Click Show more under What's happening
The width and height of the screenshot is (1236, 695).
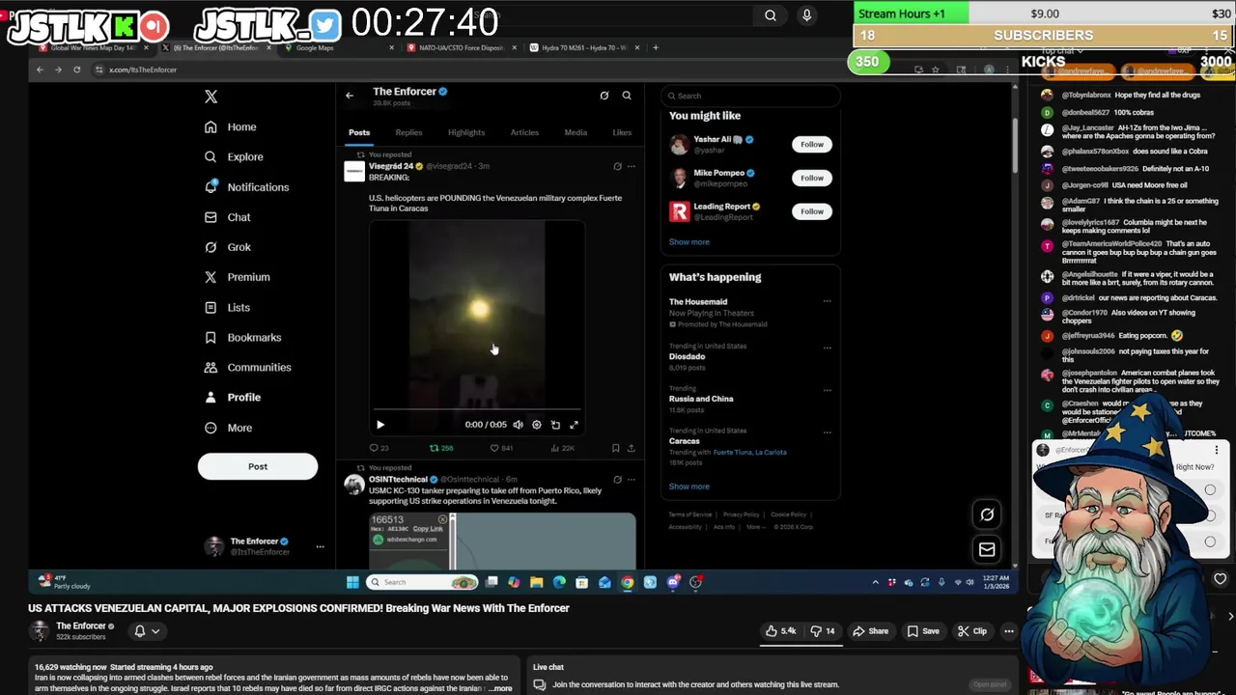click(x=688, y=486)
